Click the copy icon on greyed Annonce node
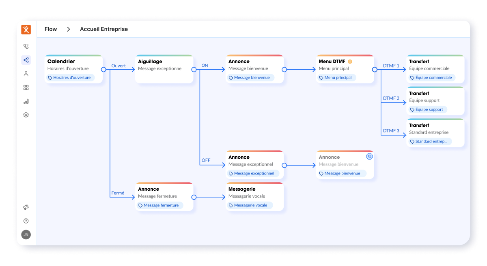The image size is (487, 266). pyautogui.click(x=369, y=156)
